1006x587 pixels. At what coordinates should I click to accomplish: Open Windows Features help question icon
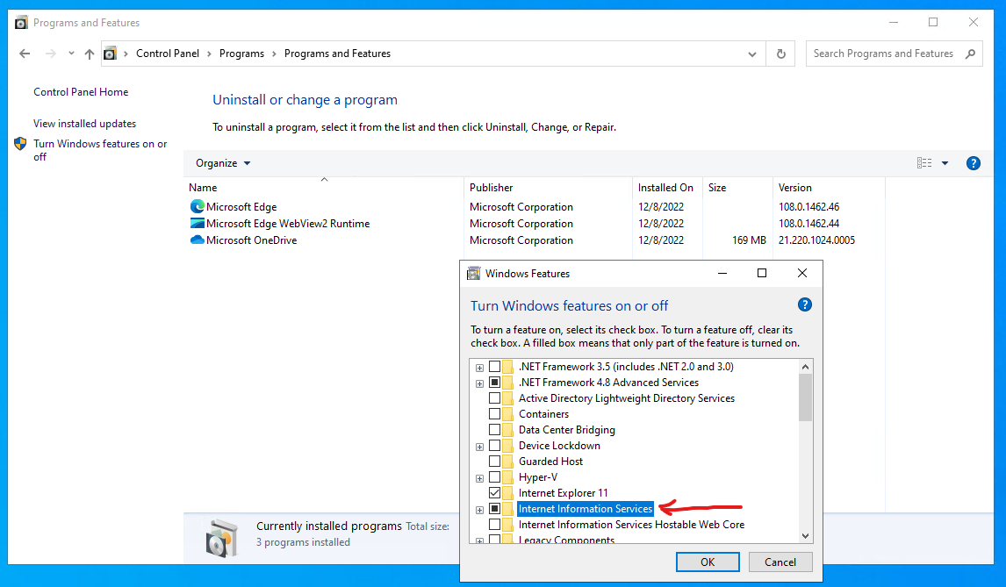coord(805,304)
